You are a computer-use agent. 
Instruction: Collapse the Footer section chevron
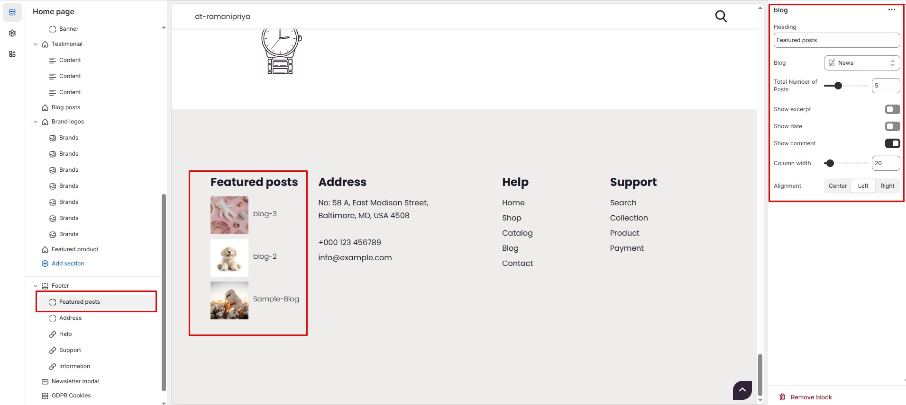[36, 286]
